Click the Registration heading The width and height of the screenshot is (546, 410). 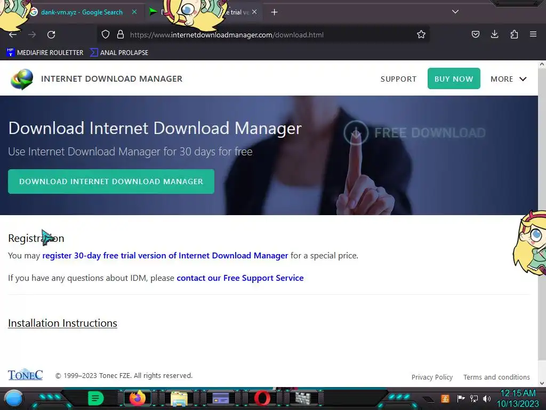[36, 238]
